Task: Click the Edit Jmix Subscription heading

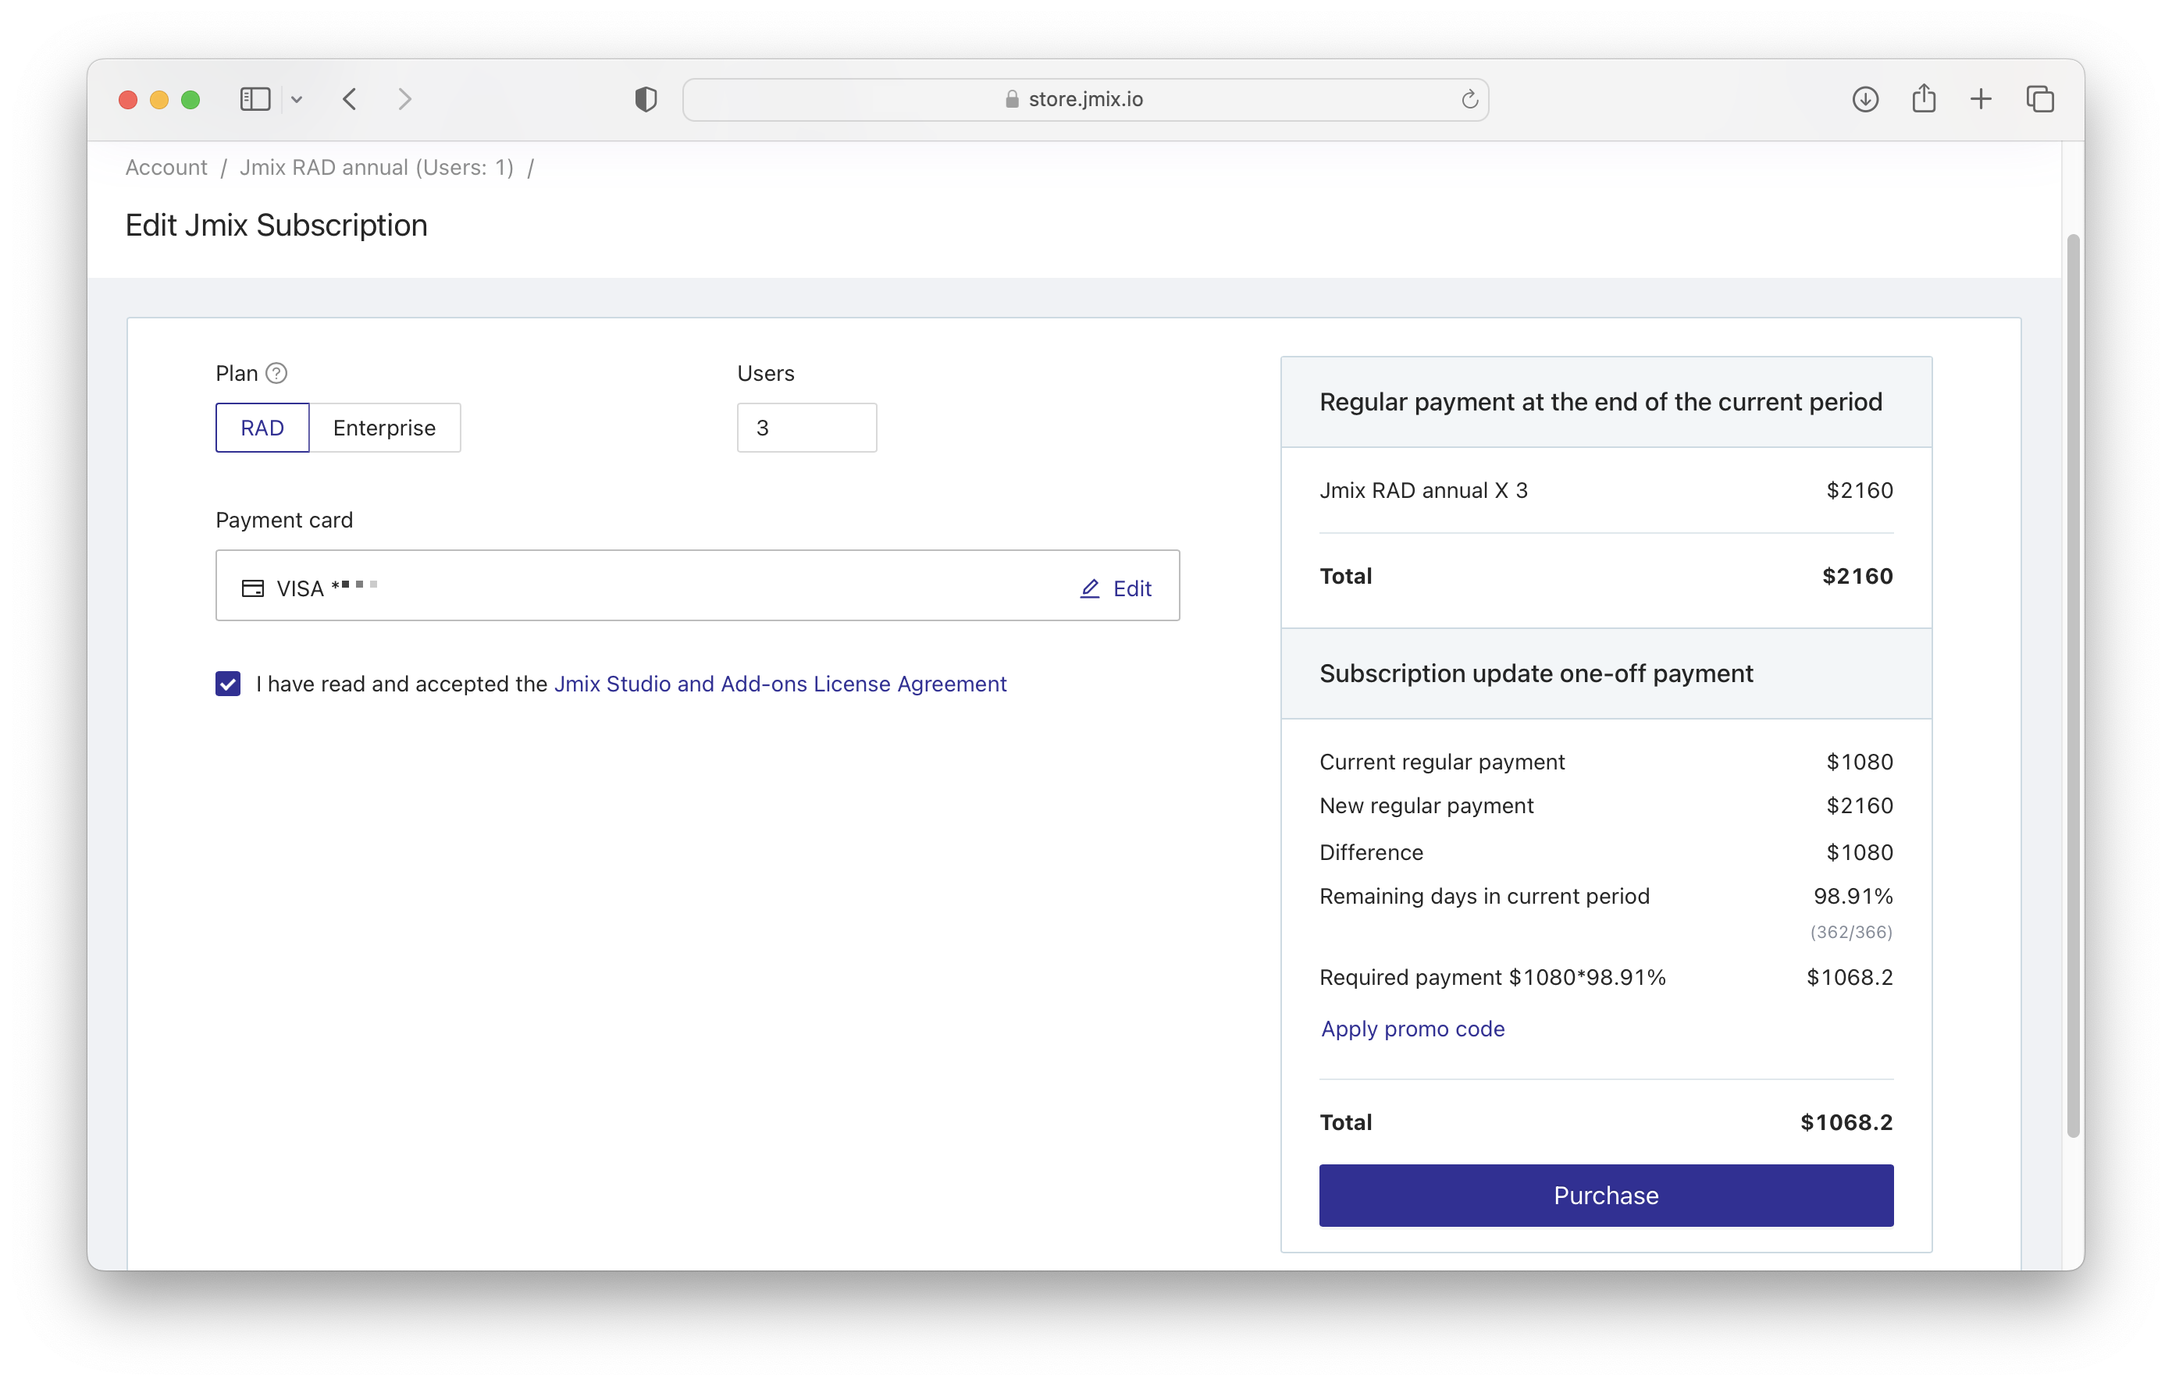Action: (276, 226)
